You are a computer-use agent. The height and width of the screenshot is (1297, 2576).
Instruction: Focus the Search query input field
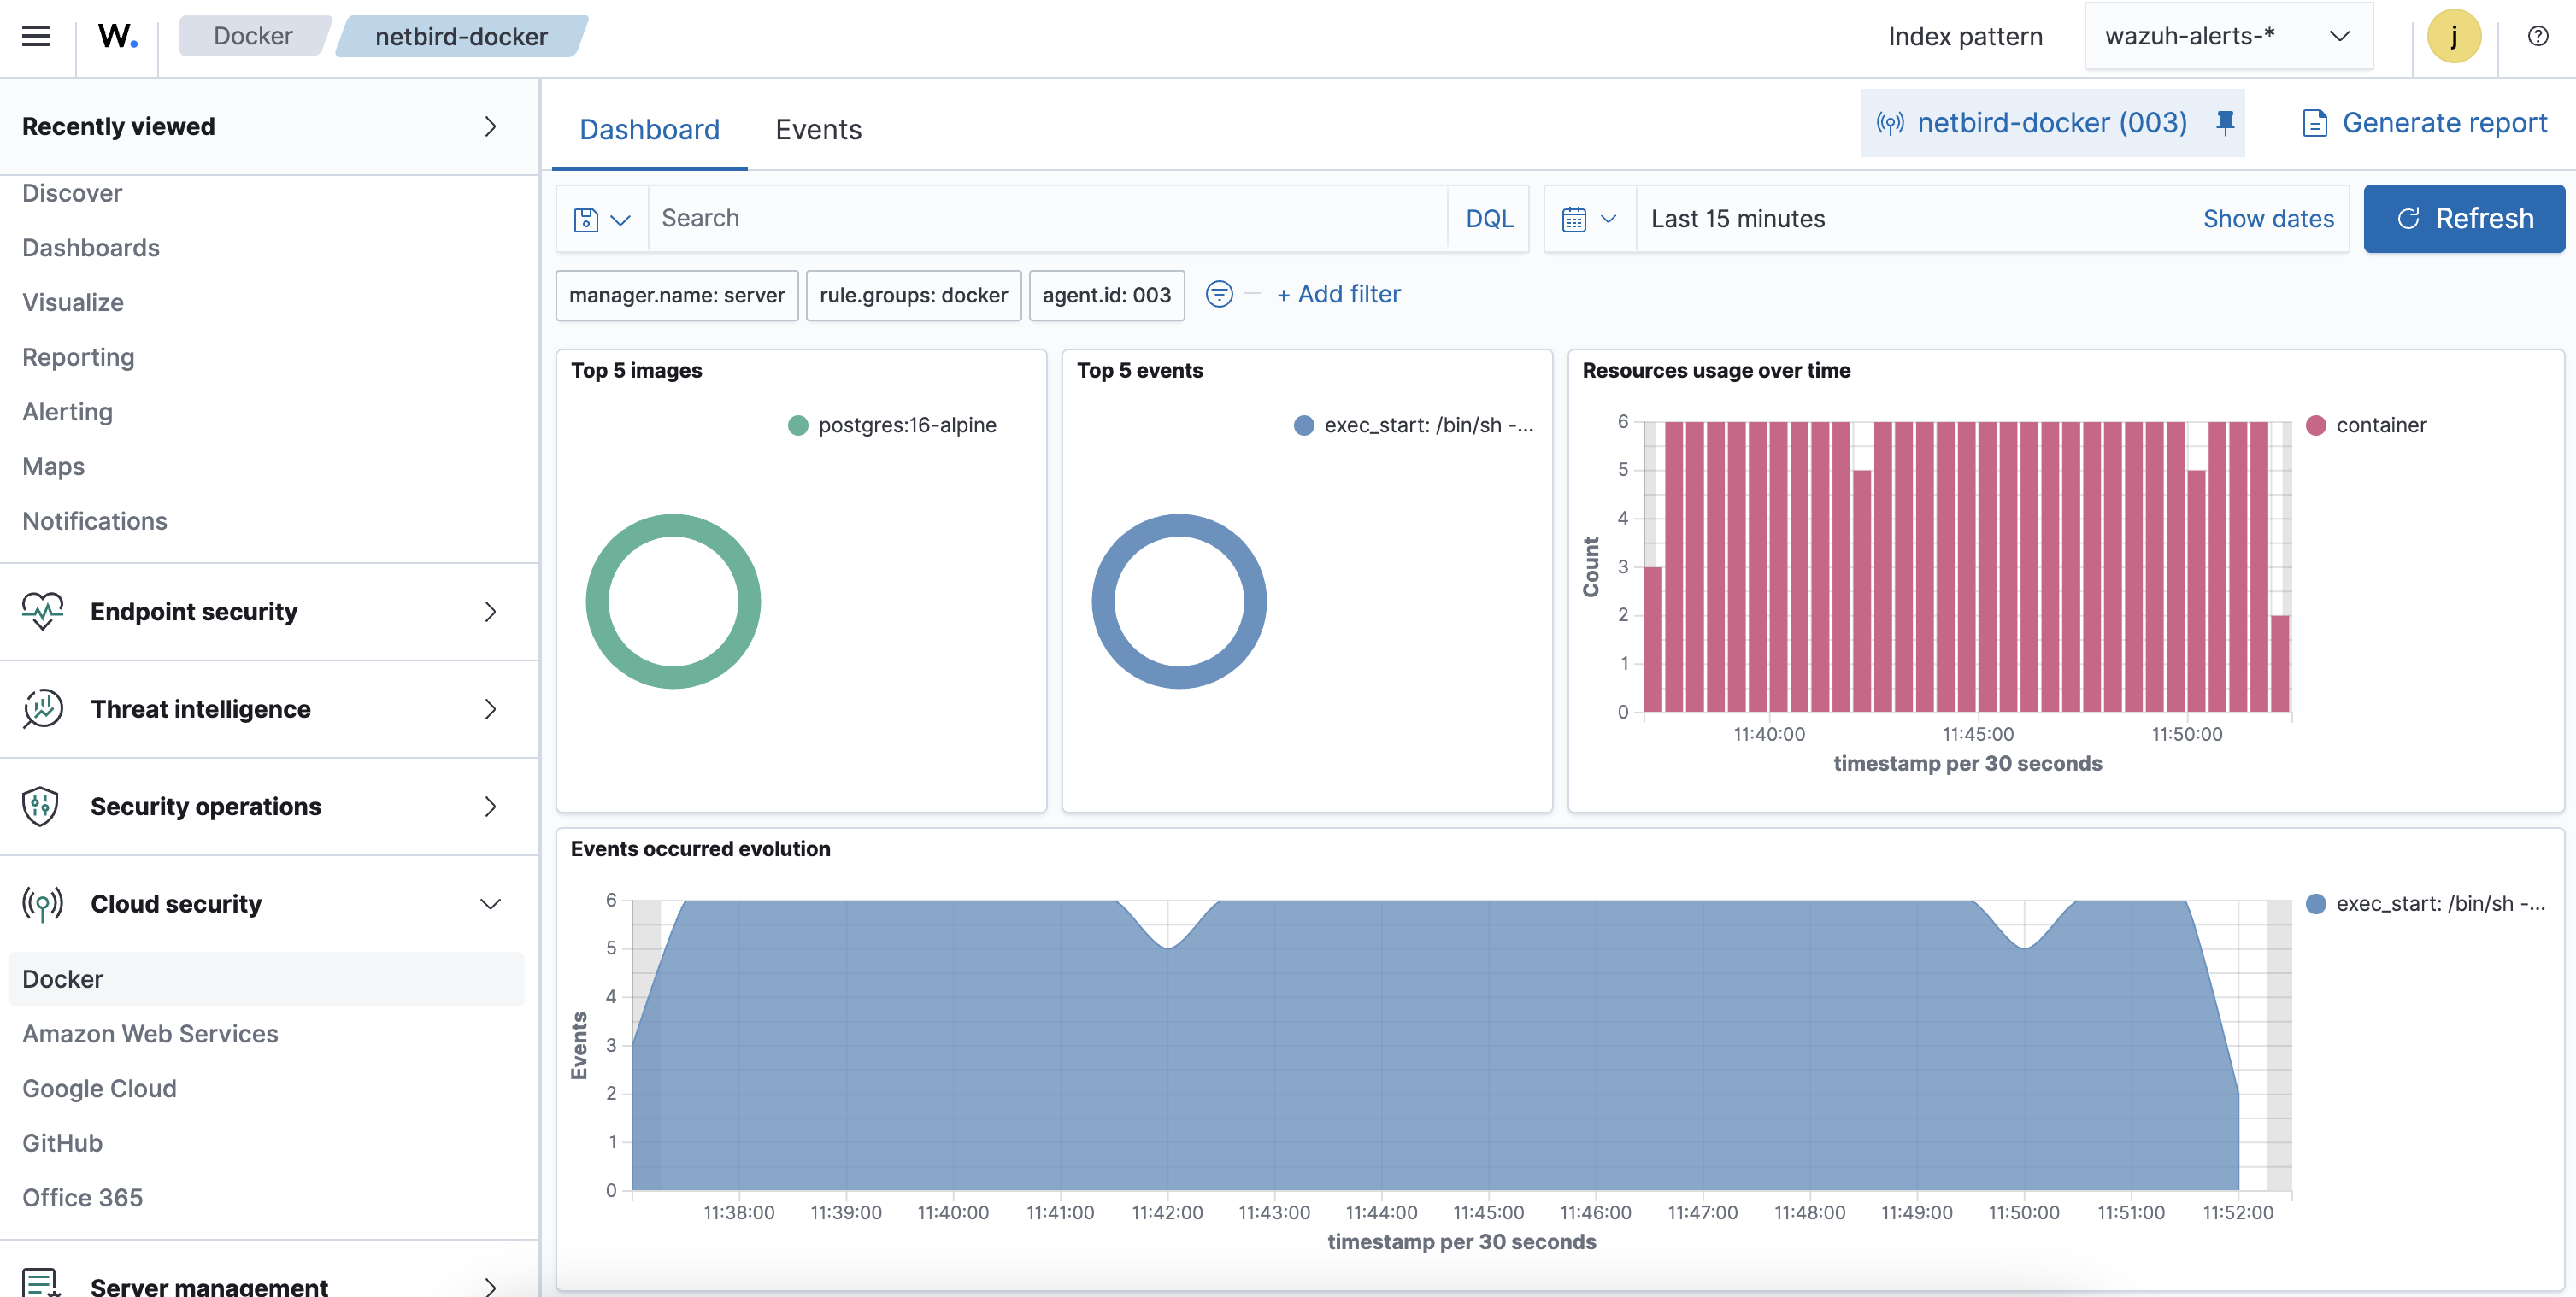pyautogui.click(x=1045, y=219)
